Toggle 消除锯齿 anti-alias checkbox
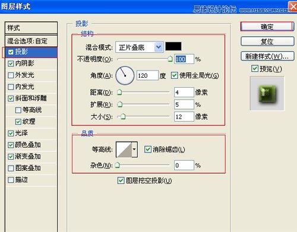Image resolution: width=297 pixels, height=232 pixels. pyautogui.click(x=148, y=150)
